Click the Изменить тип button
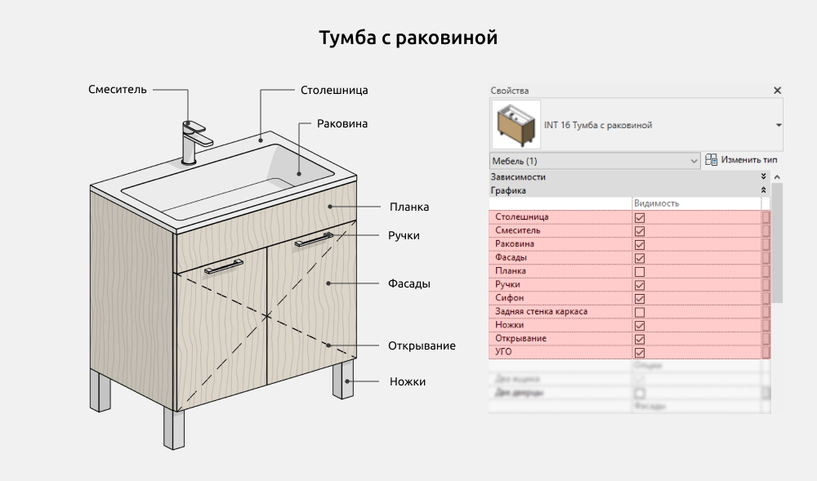The height and width of the screenshot is (481, 817). pyautogui.click(x=741, y=160)
